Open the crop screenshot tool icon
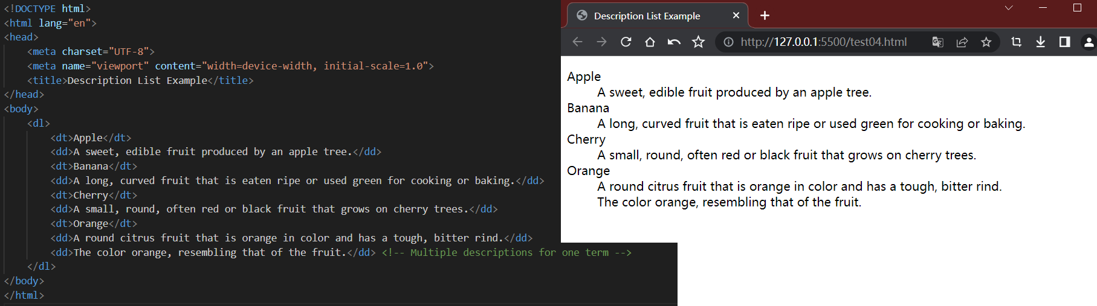This screenshot has height=306, width=1097. pos(1016,42)
